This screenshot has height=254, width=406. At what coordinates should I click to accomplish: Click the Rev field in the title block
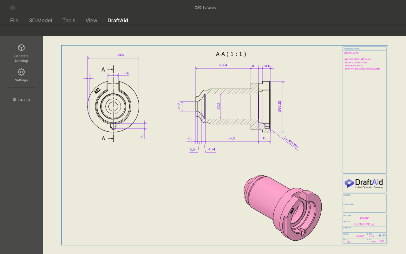coord(382,241)
